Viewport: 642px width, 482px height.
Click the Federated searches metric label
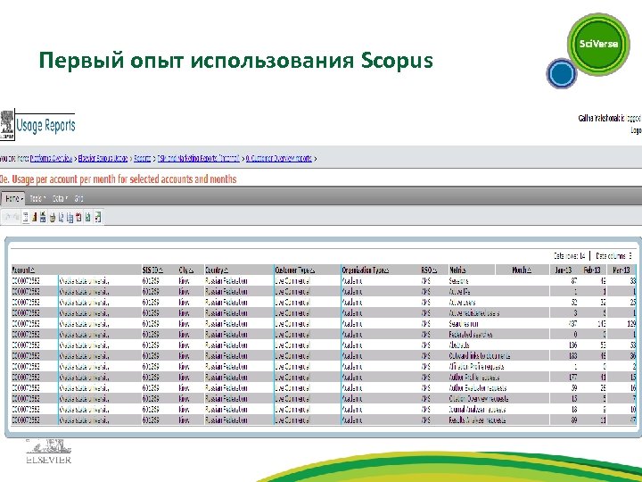pos(471,335)
